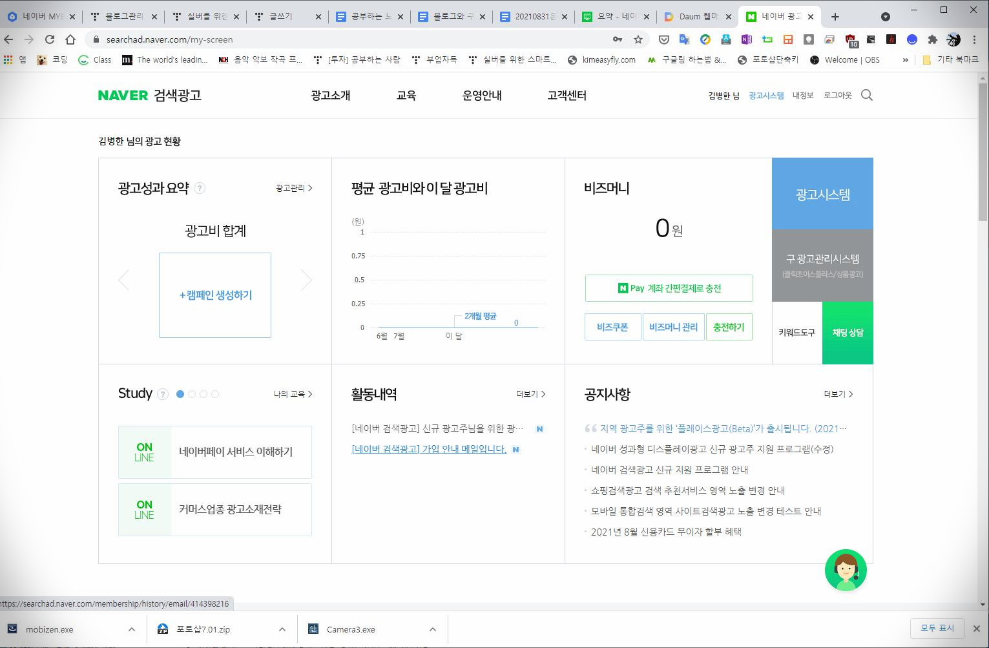The height and width of the screenshot is (648, 989).
Task: Open the Chrome profile avatar icon
Action: pyautogui.click(x=953, y=39)
